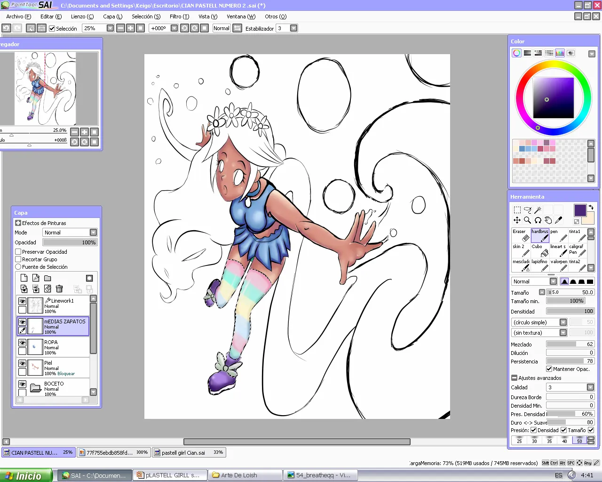The width and height of the screenshot is (602, 482).
Task: Hide the ROPA layer
Action: pos(22,343)
